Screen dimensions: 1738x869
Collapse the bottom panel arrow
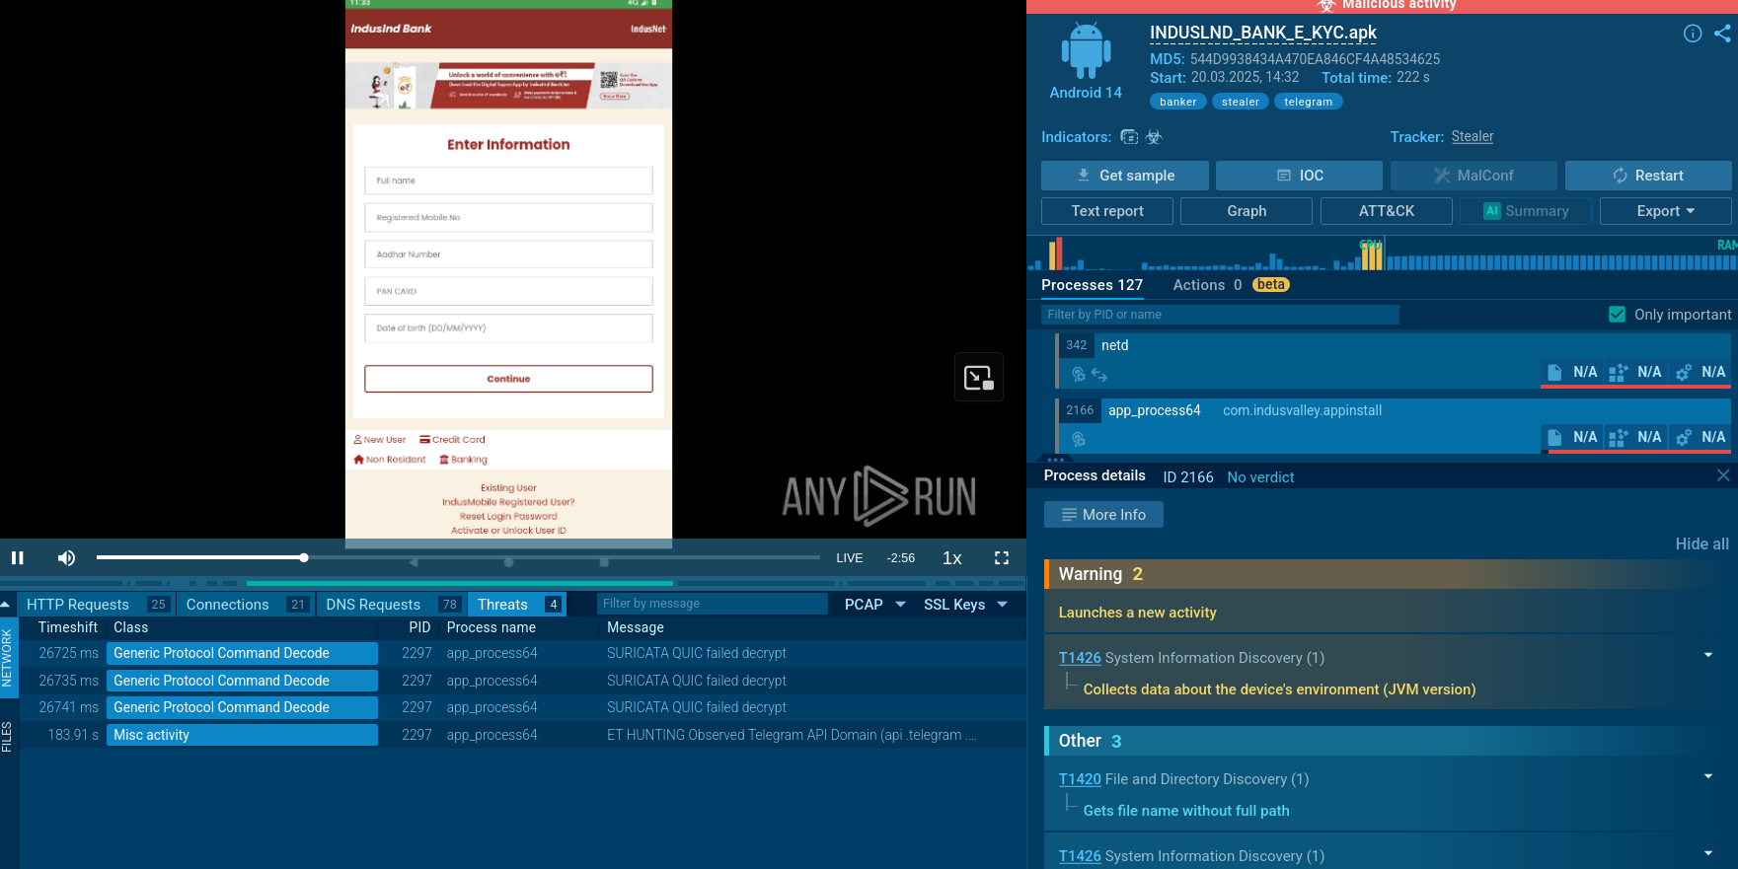point(6,605)
